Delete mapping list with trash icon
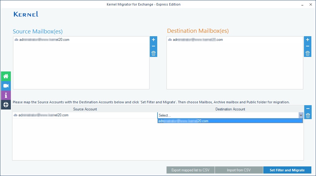This screenshot has height=176, width=316. click(x=308, y=116)
